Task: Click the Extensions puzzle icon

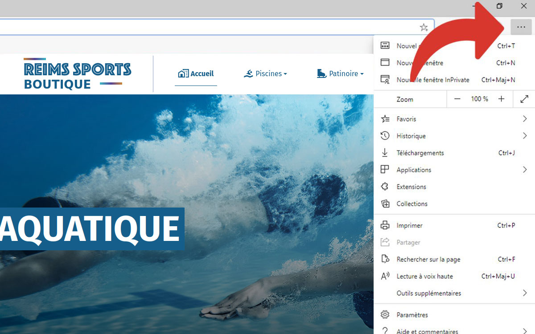Action: point(385,187)
